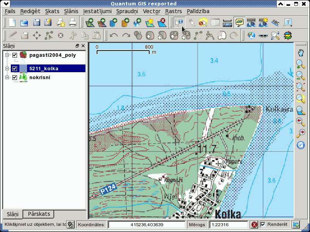Select the Pan Map hand tool
Viewport: 310px width, 232px height.
tap(300, 53)
